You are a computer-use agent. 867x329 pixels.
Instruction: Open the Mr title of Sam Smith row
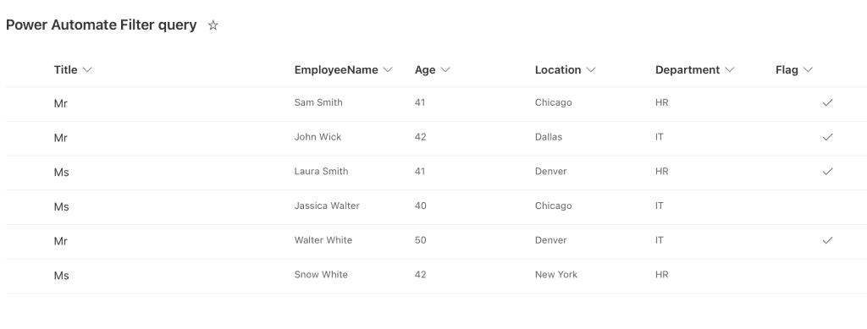(x=61, y=103)
